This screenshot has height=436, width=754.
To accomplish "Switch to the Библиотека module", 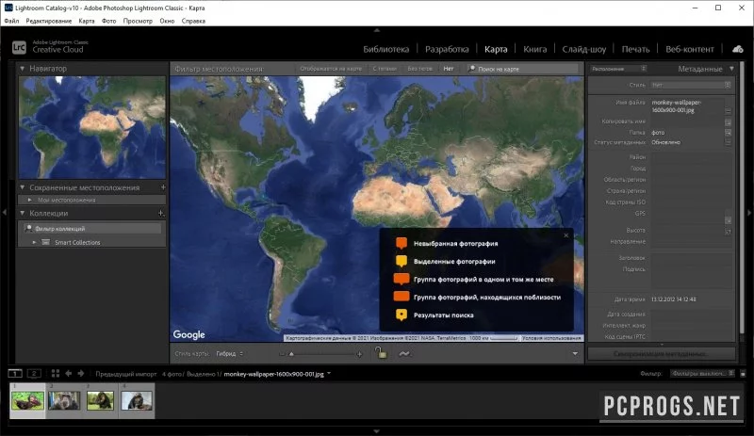I will tap(386, 49).
